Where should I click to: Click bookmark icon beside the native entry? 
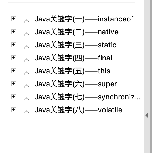pyautogui.click(x=27, y=32)
